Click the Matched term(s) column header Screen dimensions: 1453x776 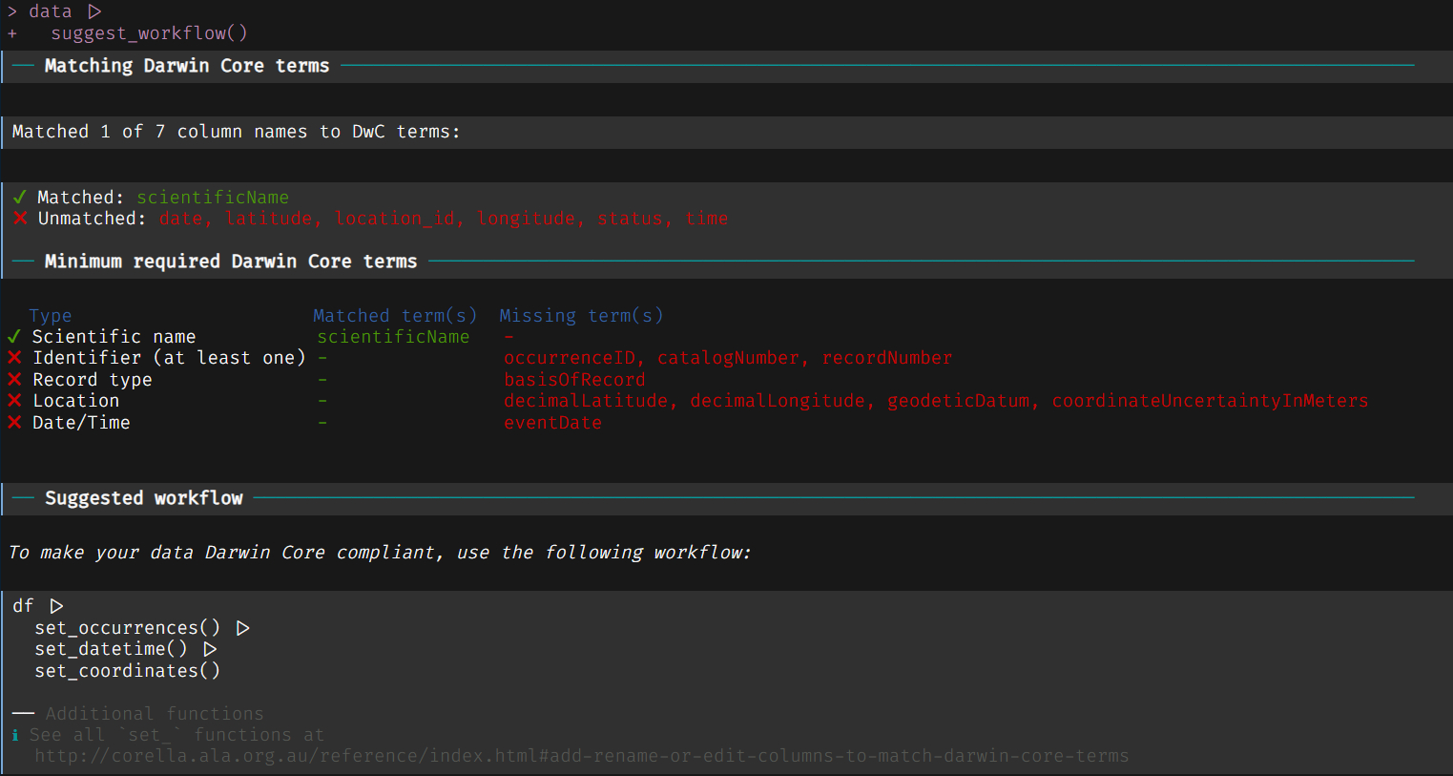click(394, 316)
